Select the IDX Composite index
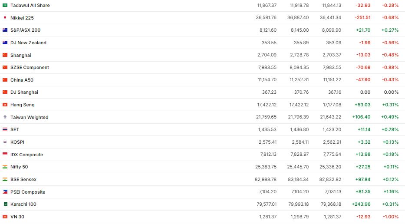Image resolution: width=405 pixels, height=224 pixels. point(26,155)
